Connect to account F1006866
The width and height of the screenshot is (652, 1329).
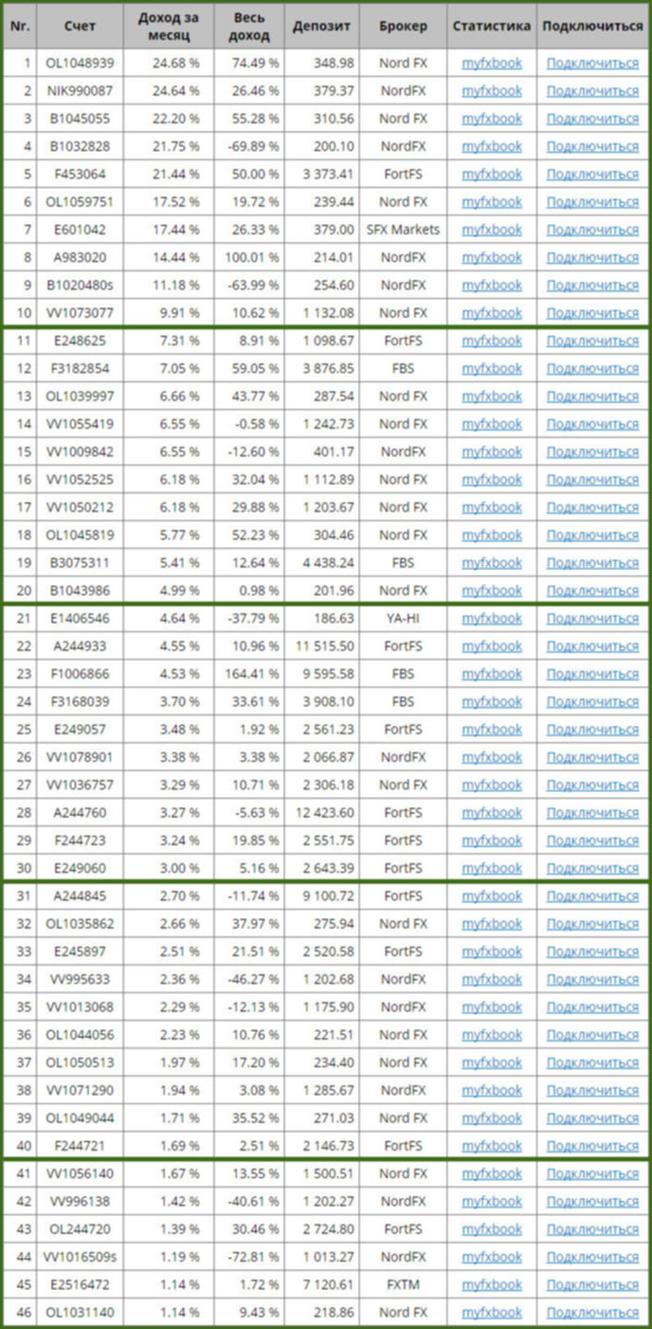[x=592, y=674]
